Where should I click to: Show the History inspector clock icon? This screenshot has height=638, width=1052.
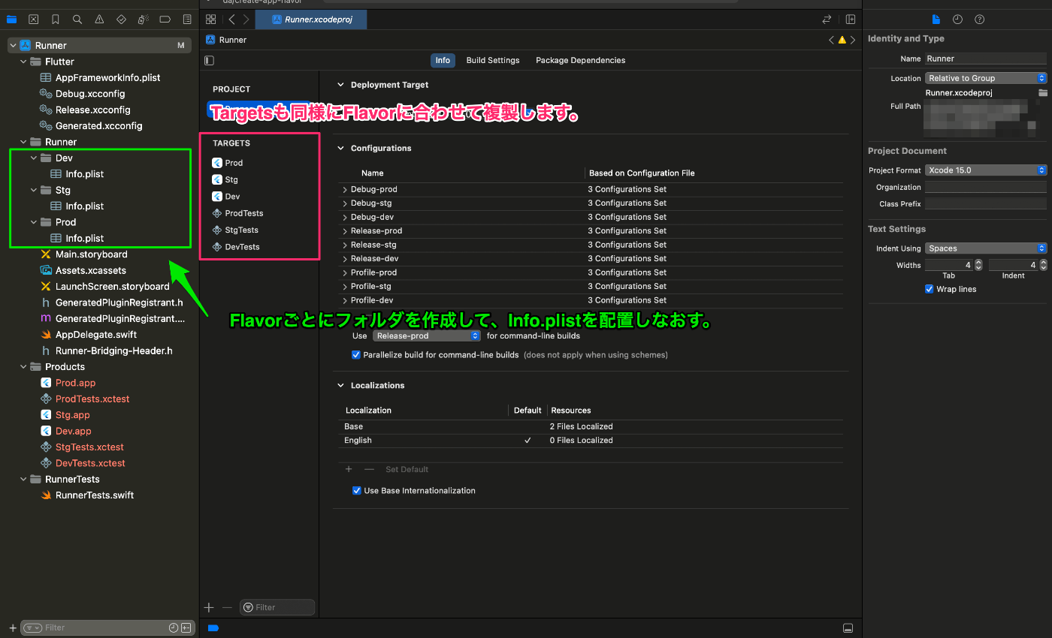[x=957, y=20]
